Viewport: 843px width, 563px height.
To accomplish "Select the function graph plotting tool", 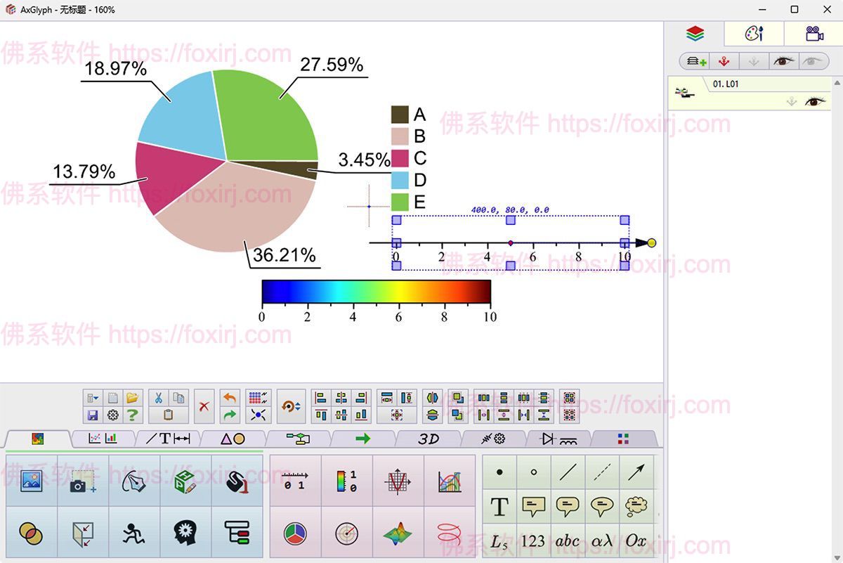I will pos(398,481).
